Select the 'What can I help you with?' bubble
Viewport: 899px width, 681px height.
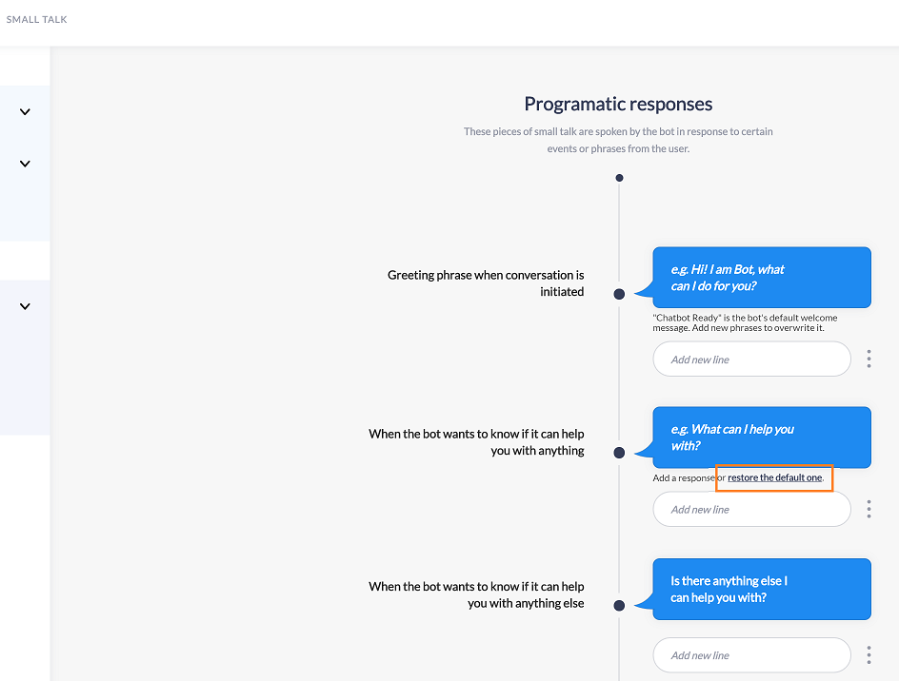coord(762,437)
